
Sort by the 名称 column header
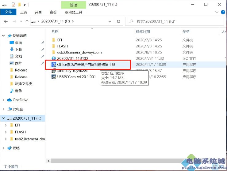click(x=55, y=32)
